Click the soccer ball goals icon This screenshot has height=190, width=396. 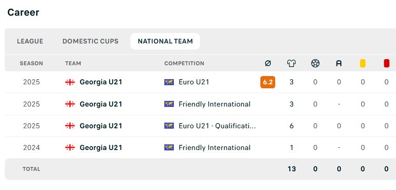point(315,63)
